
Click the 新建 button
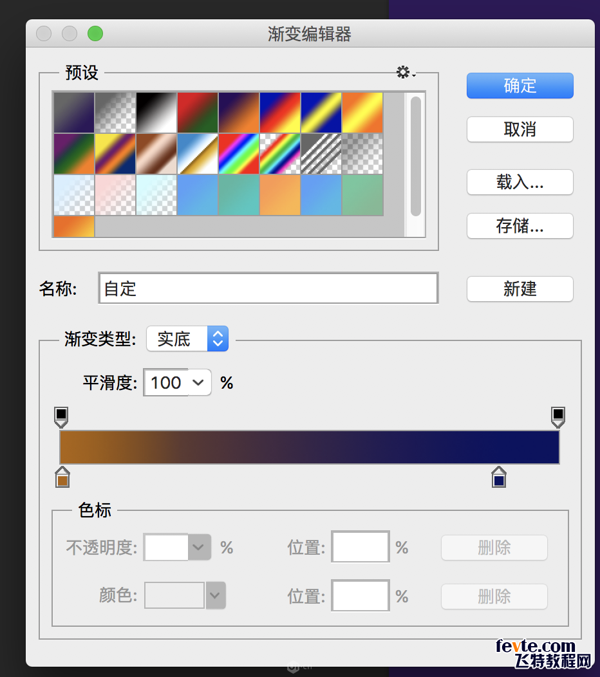tap(520, 288)
